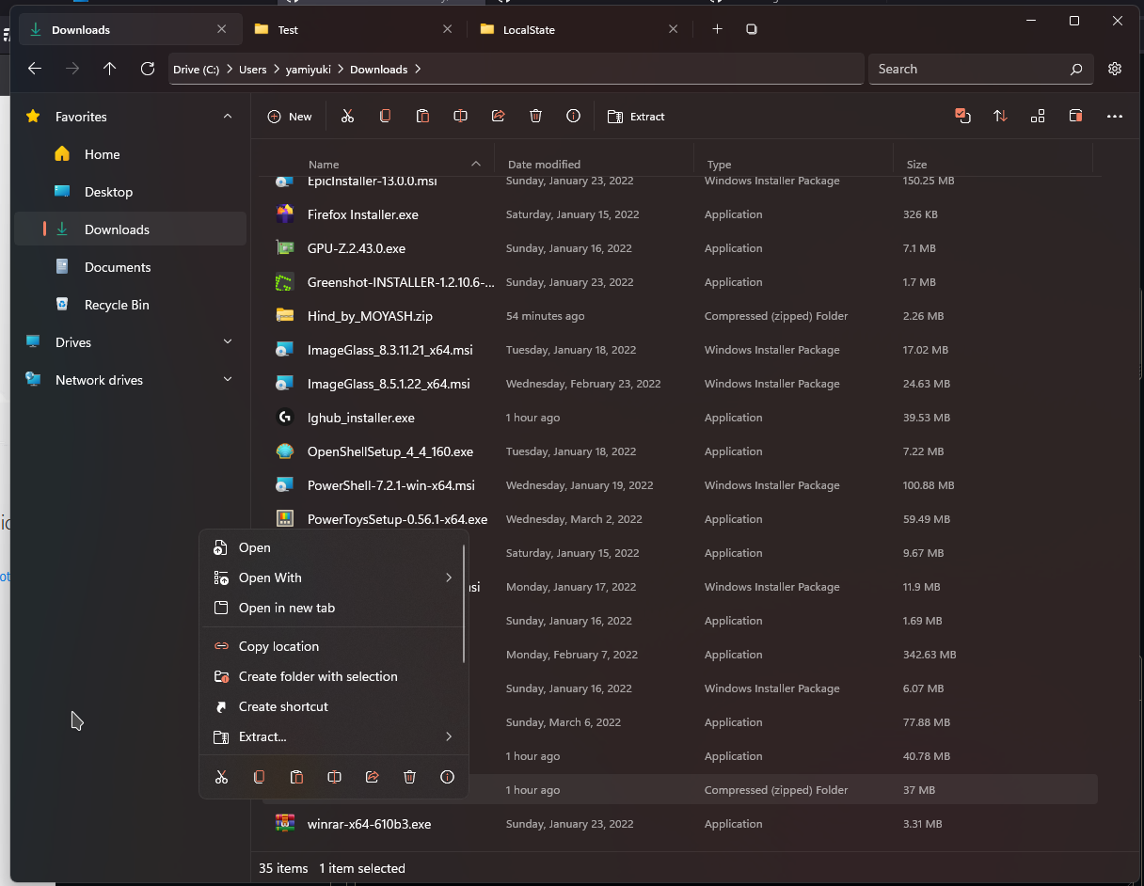Toggle the details pane icon on the toolbar

pos(1075,116)
